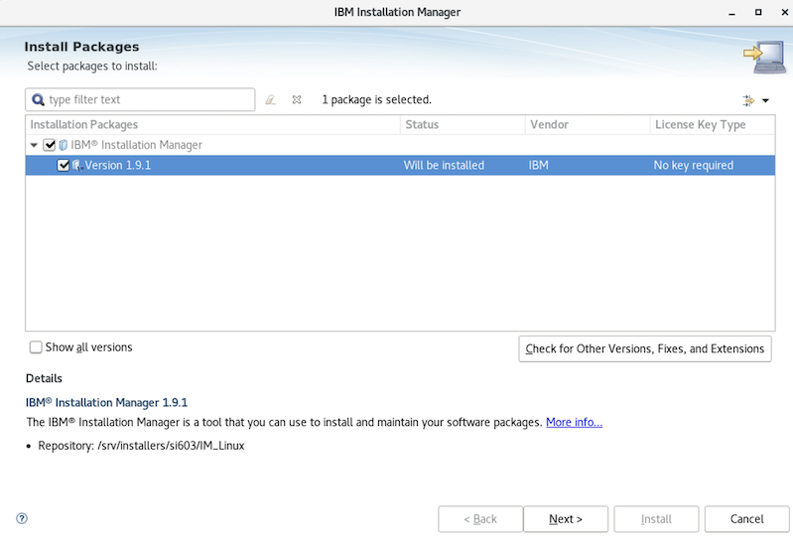The height and width of the screenshot is (543, 793).
Task: Open the More info link
Action: [x=574, y=422]
